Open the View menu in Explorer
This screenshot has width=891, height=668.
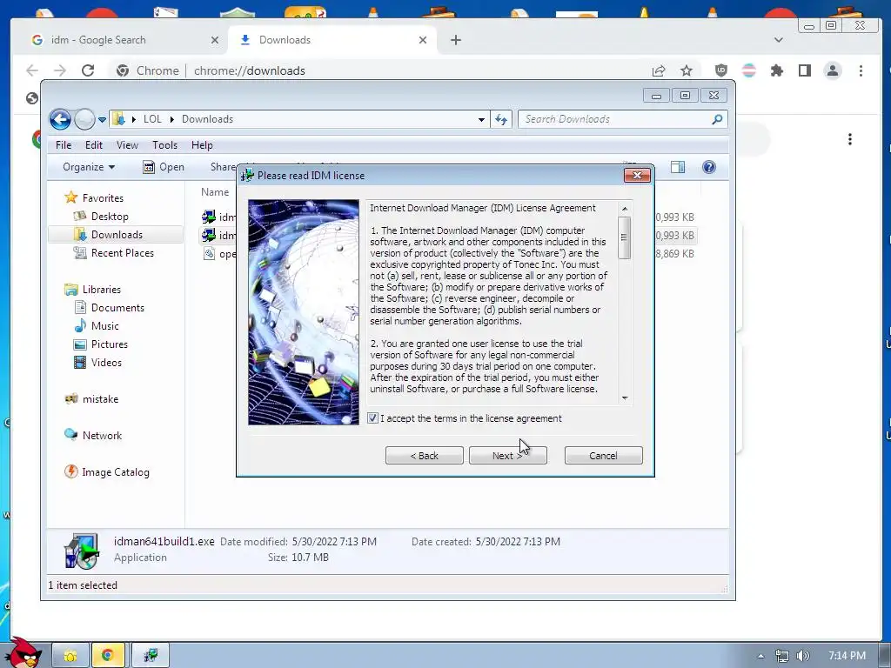(127, 145)
